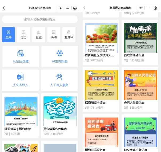
Task: Open the 机场接送 | 预约表单 template thumbnail
Action: point(21,111)
